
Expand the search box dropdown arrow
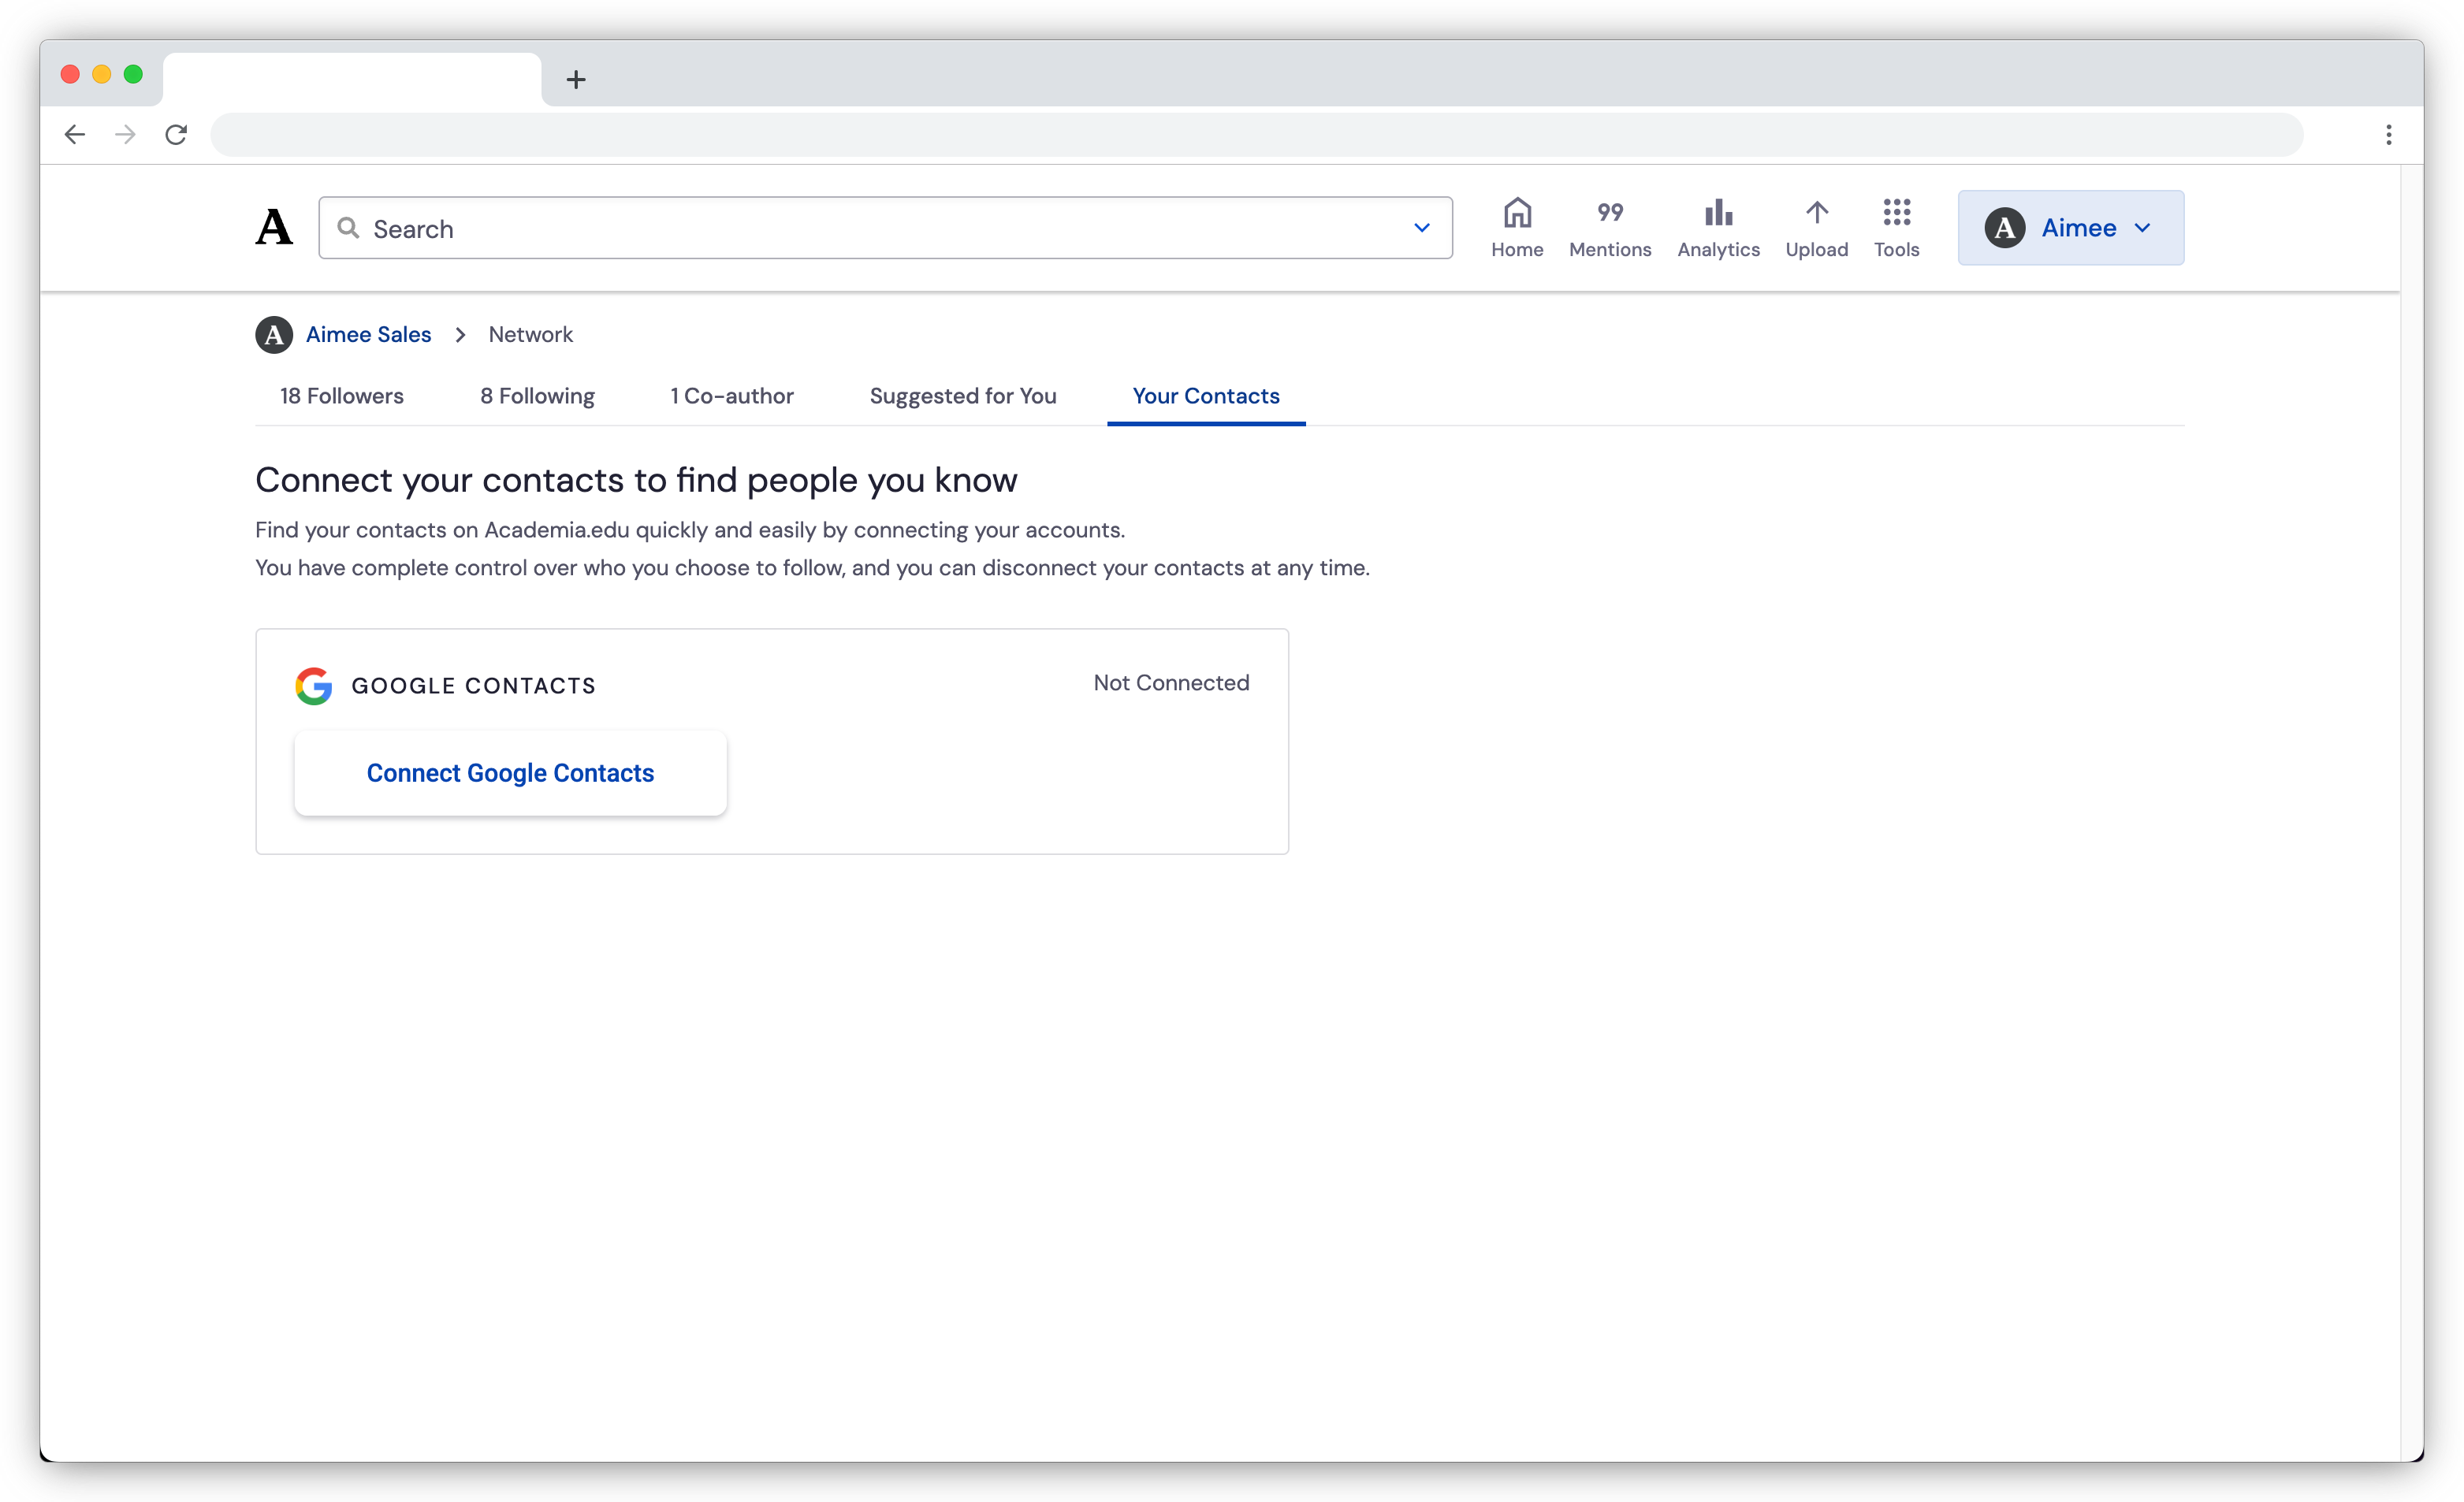tap(1421, 228)
